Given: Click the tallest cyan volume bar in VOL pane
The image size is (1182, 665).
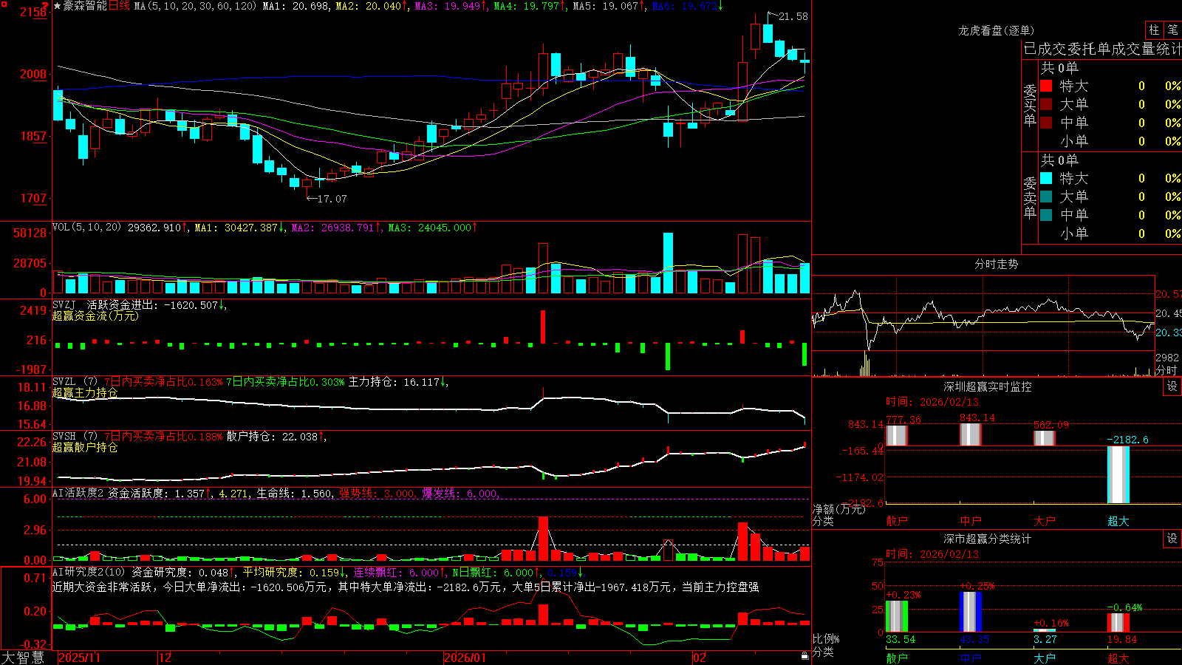Looking at the screenshot, I should pos(668,263).
